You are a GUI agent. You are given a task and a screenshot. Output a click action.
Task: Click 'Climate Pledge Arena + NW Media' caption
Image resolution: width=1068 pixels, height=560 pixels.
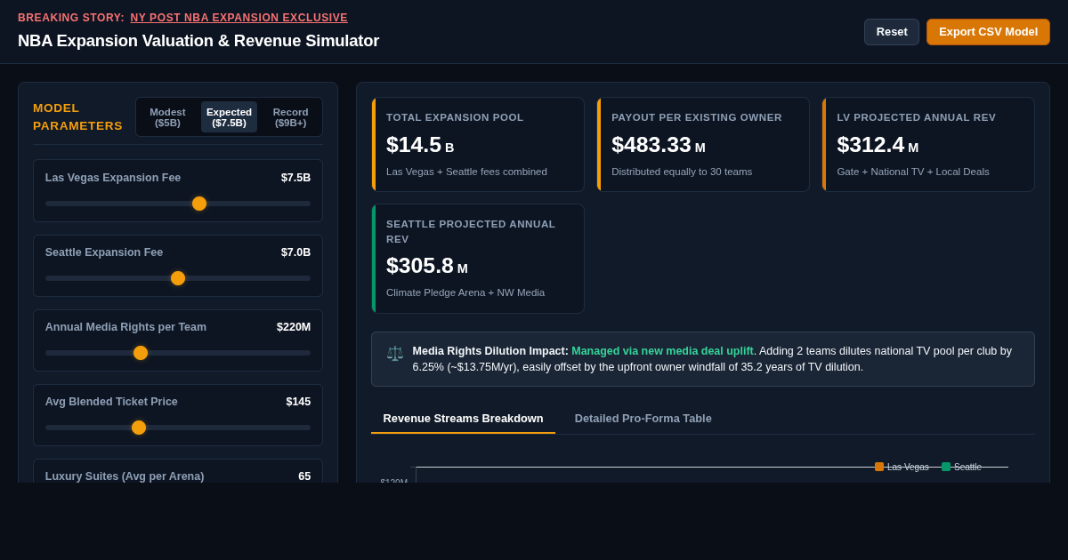[x=465, y=292]
